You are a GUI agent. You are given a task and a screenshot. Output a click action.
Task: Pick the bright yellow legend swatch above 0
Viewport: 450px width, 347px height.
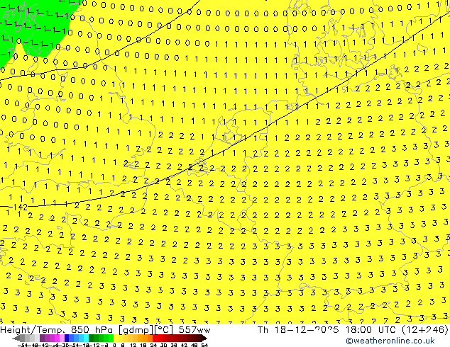point(116,338)
